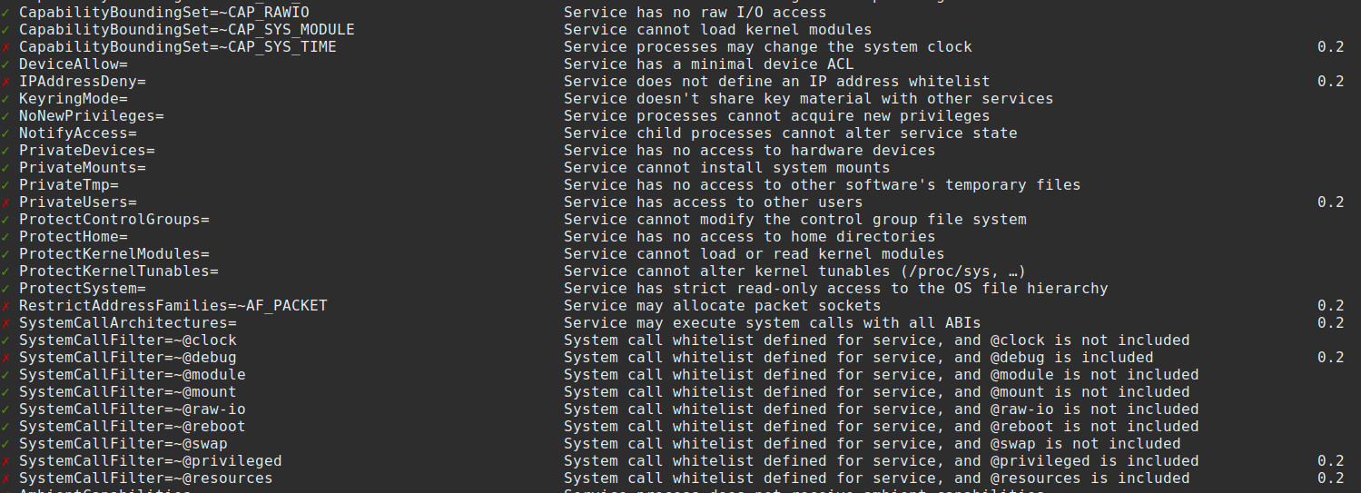
Task: Click 'Service cannot install system mounts' description
Action: click(x=726, y=168)
